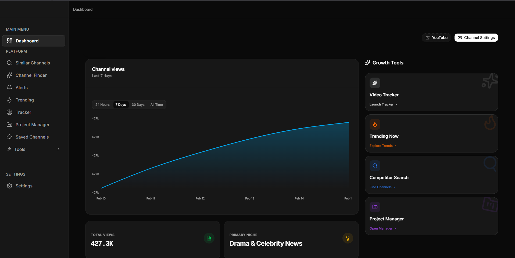The image size is (515, 258).
Task: Select the 30 Days time range
Action: pyautogui.click(x=138, y=105)
